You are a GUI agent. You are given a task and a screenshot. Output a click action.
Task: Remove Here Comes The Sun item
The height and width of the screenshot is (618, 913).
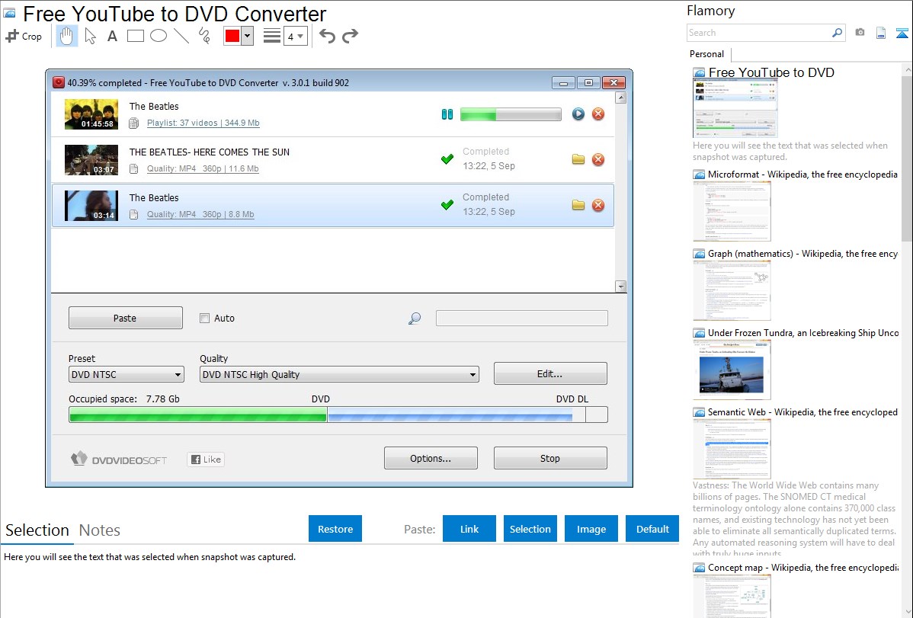[x=598, y=159]
